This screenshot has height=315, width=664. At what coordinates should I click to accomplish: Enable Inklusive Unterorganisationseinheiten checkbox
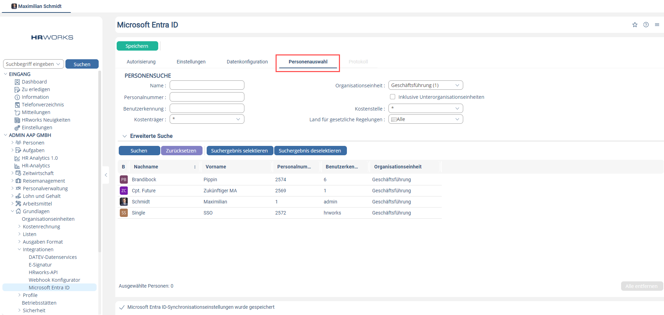coord(393,97)
